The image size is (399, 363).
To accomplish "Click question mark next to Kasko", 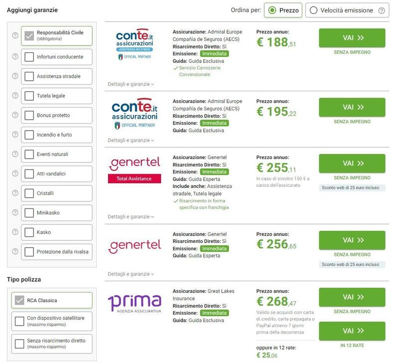I will [x=15, y=232].
